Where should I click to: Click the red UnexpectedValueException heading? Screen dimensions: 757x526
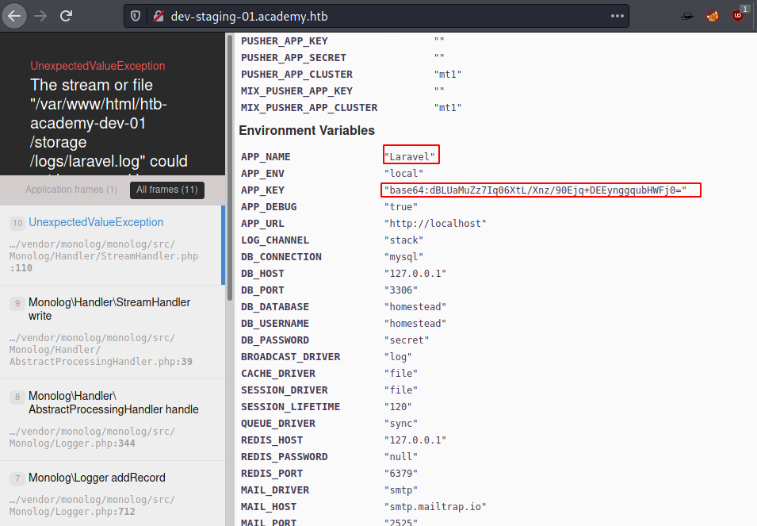click(97, 66)
